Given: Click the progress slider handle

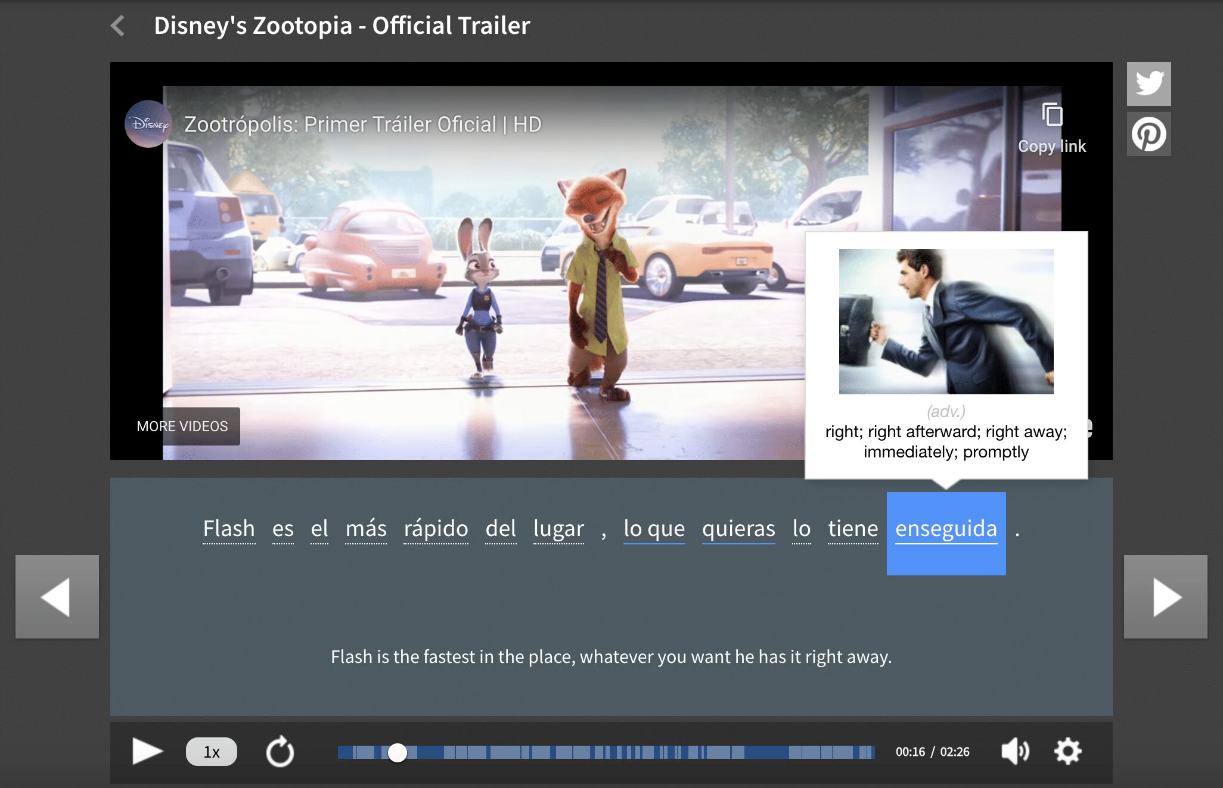Looking at the screenshot, I should click(398, 753).
